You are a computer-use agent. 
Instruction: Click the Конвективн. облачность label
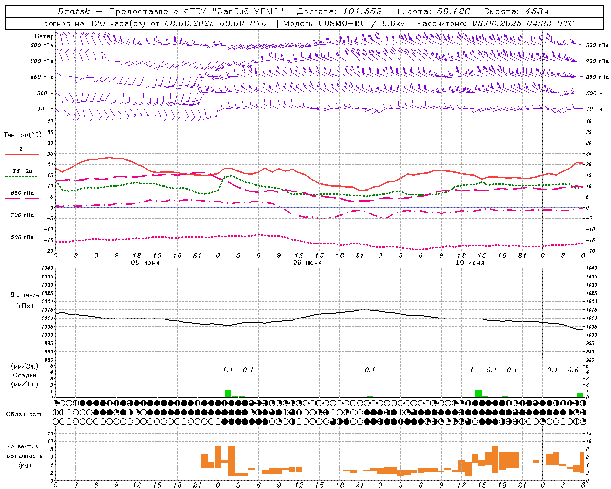coord(25,451)
